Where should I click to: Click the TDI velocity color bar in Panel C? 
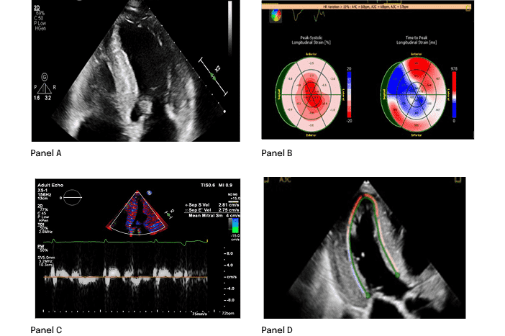pos(235,225)
